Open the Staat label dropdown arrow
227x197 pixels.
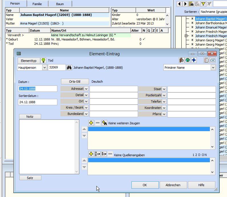[x=164, y=89]
